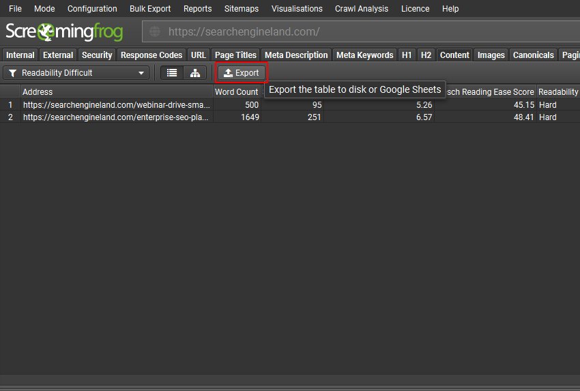Click the globe icon in URL bar
Image resolution: width=580 pixels, height=391 pixels.
[x=155, y=31]
